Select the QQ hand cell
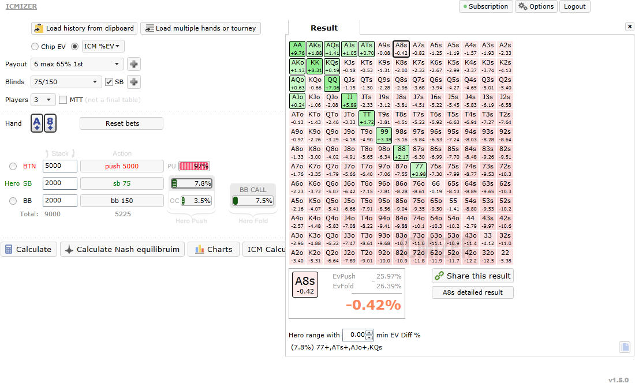The width and height of the screenshot is (635, 391). (x=332, y=84)
